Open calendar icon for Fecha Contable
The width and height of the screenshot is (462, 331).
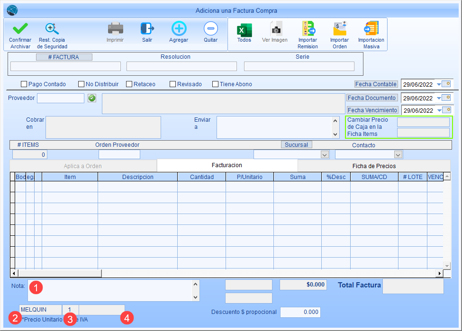(x=446, y=84)
